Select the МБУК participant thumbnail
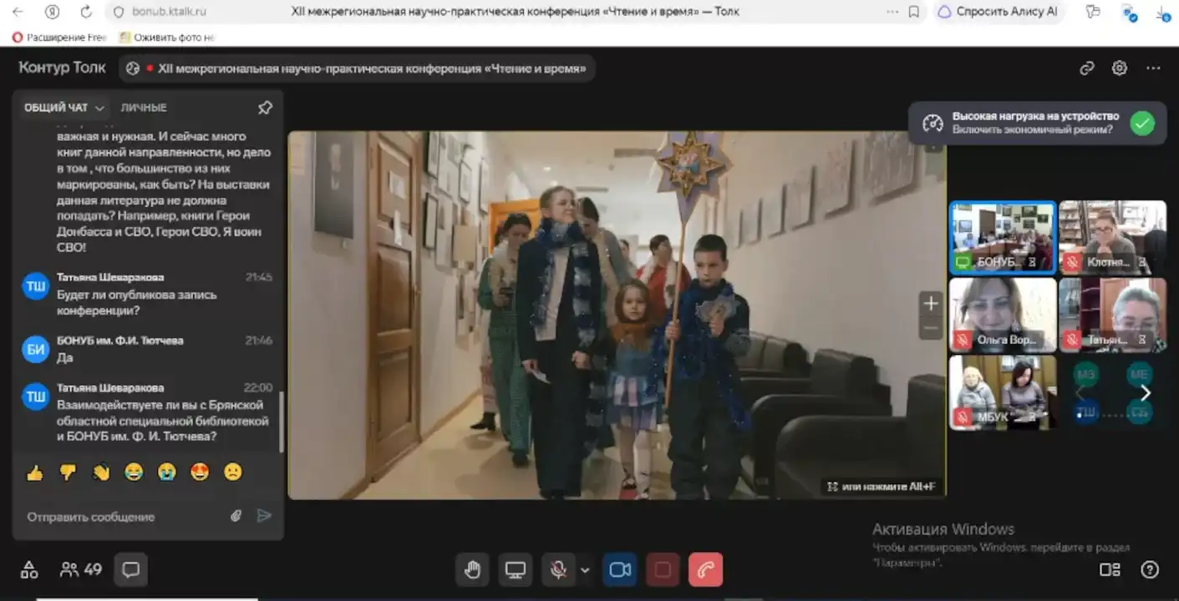 point(1003,392)
